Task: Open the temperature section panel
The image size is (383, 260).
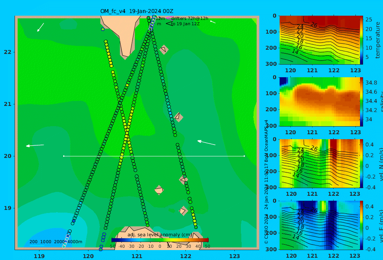Action: (319, 40)
